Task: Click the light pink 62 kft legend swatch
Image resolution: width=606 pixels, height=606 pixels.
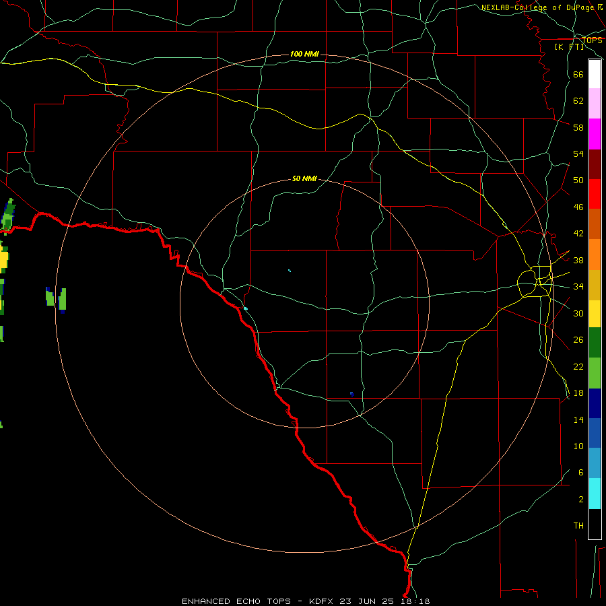Action: click(x=595, y=104)
